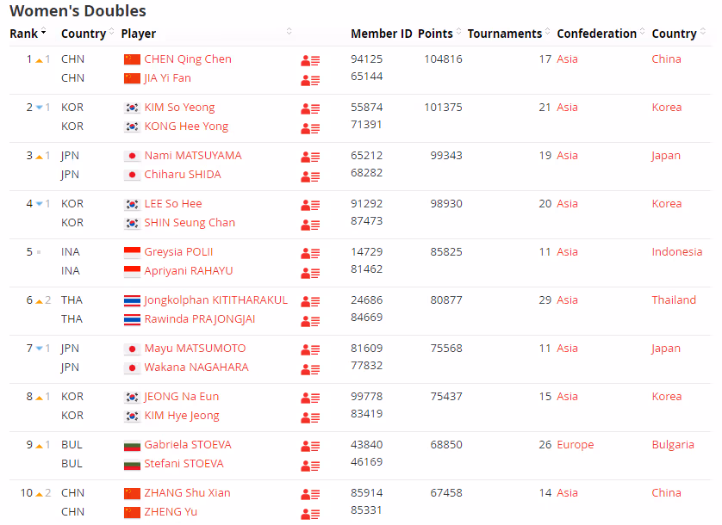722x525 pixels.
Task: Click Bulgaria flag beside Gabriela STOEVA
Action: (x=132, y=445)
